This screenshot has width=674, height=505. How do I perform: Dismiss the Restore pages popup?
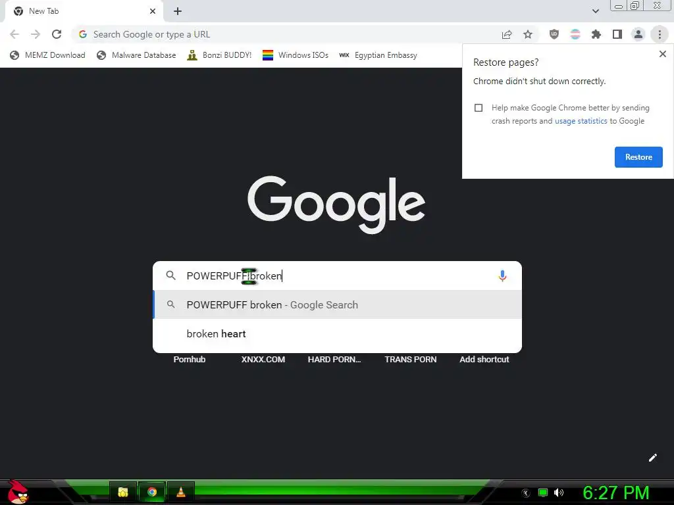tap(662, 54)
